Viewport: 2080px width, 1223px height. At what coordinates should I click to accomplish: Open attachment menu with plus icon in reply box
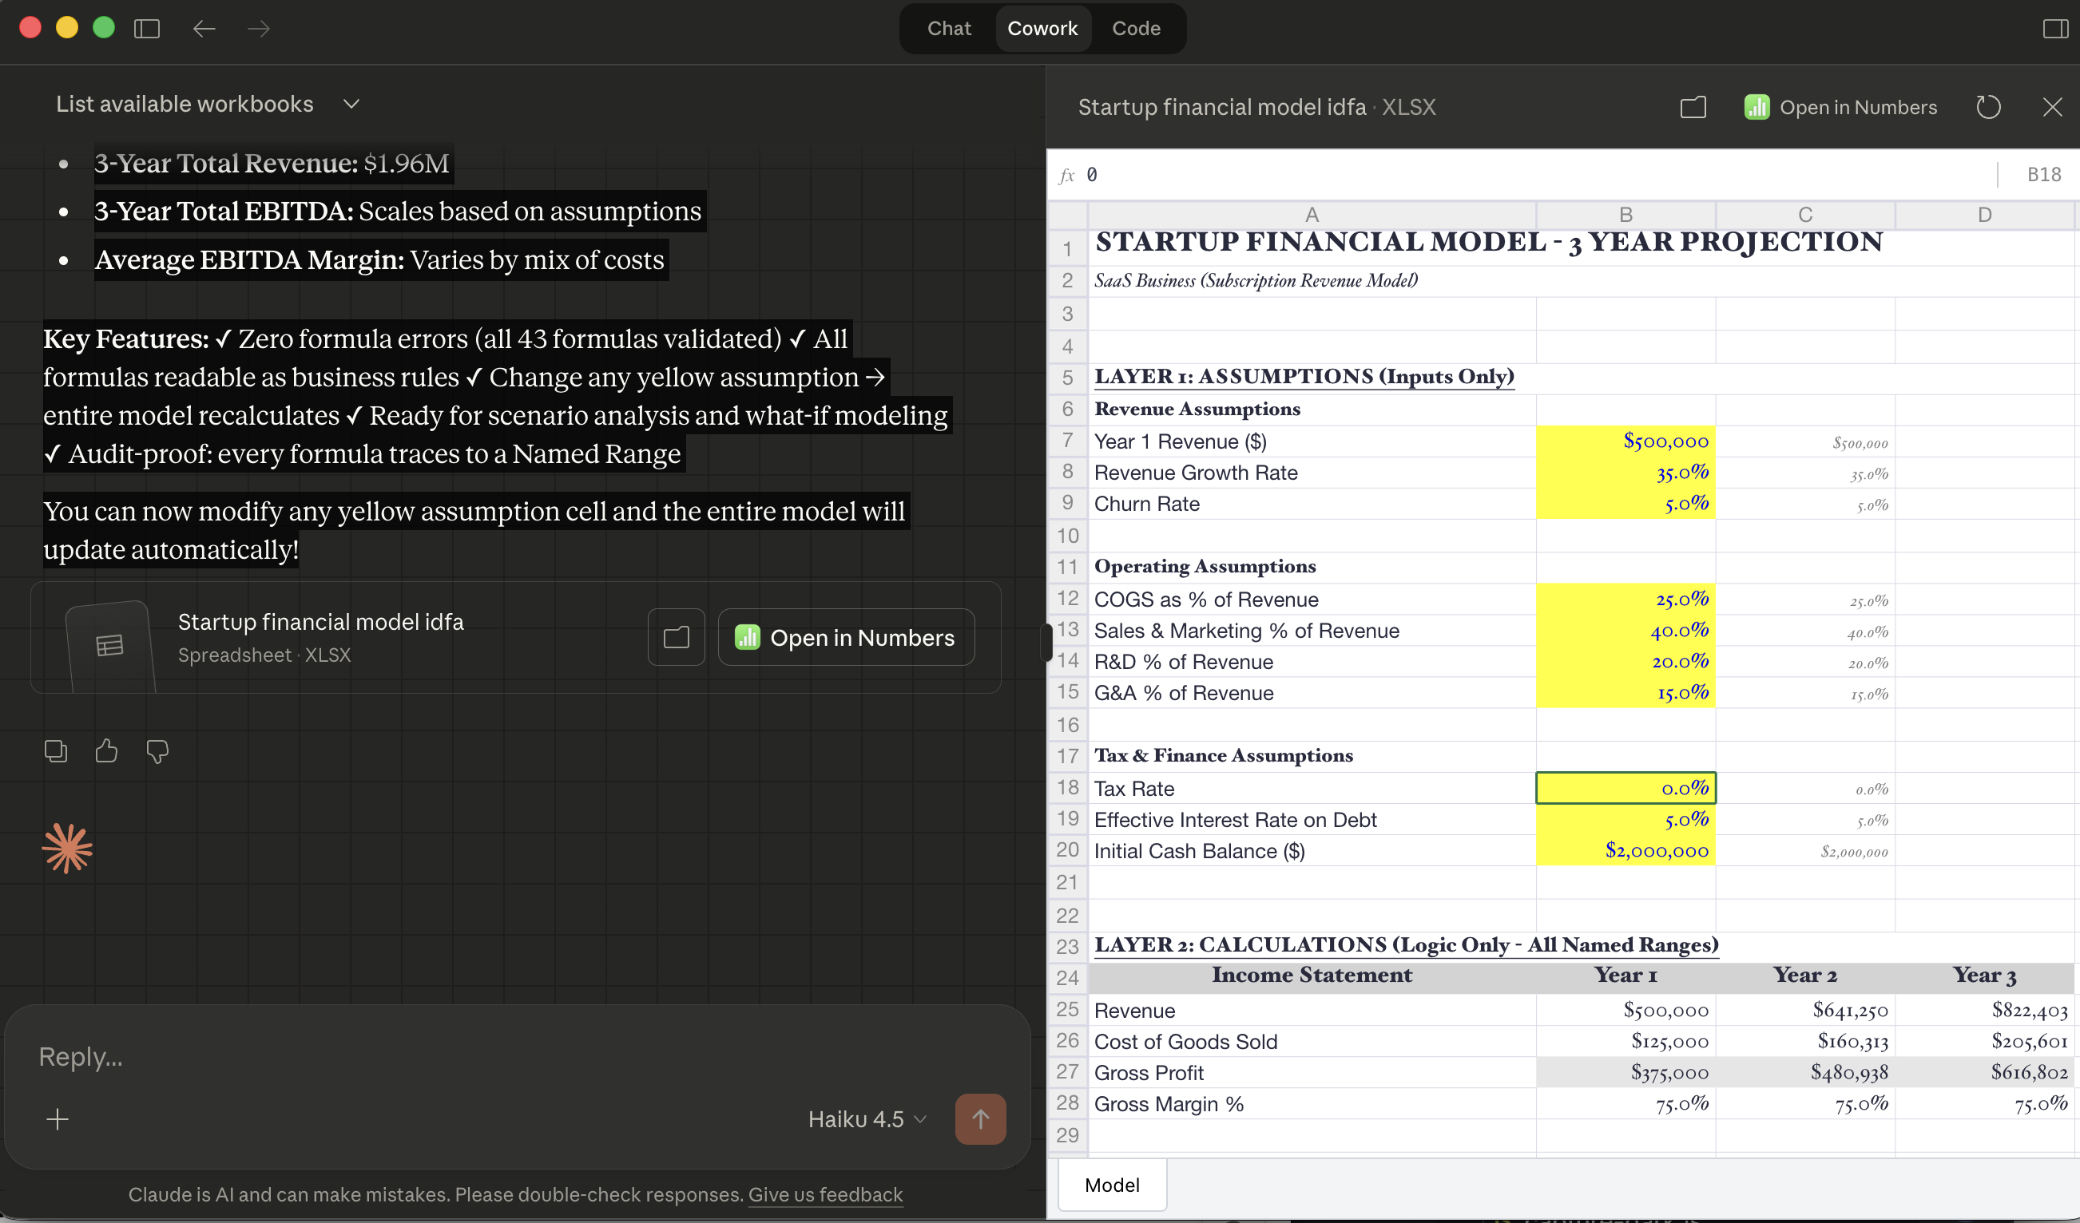coord(58,1119)
